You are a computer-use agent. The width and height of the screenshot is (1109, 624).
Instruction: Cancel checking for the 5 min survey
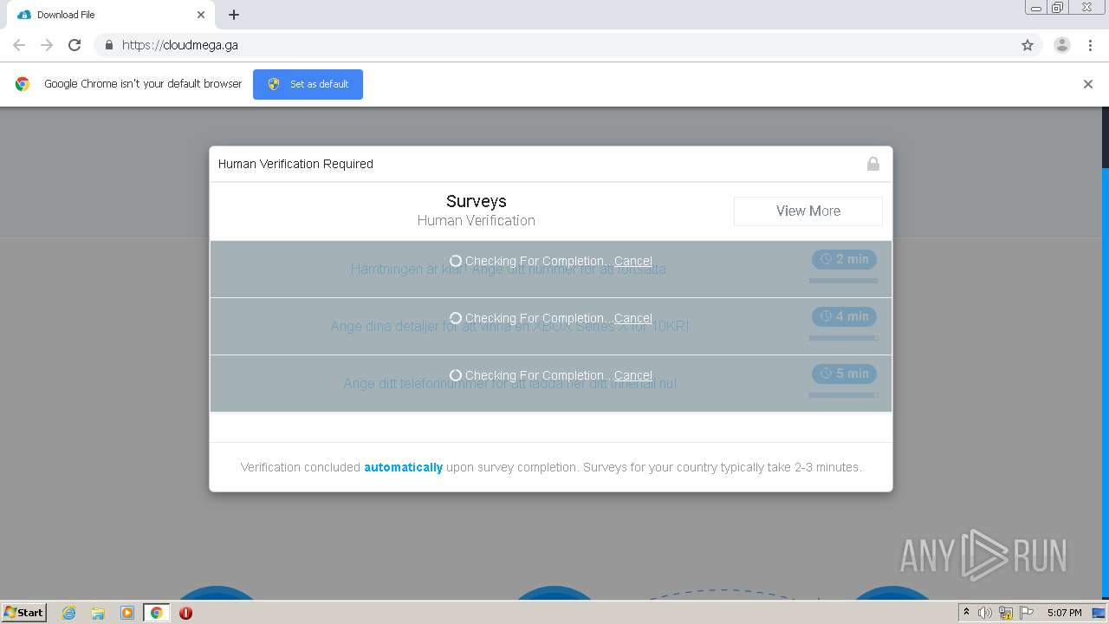(633, 375)
